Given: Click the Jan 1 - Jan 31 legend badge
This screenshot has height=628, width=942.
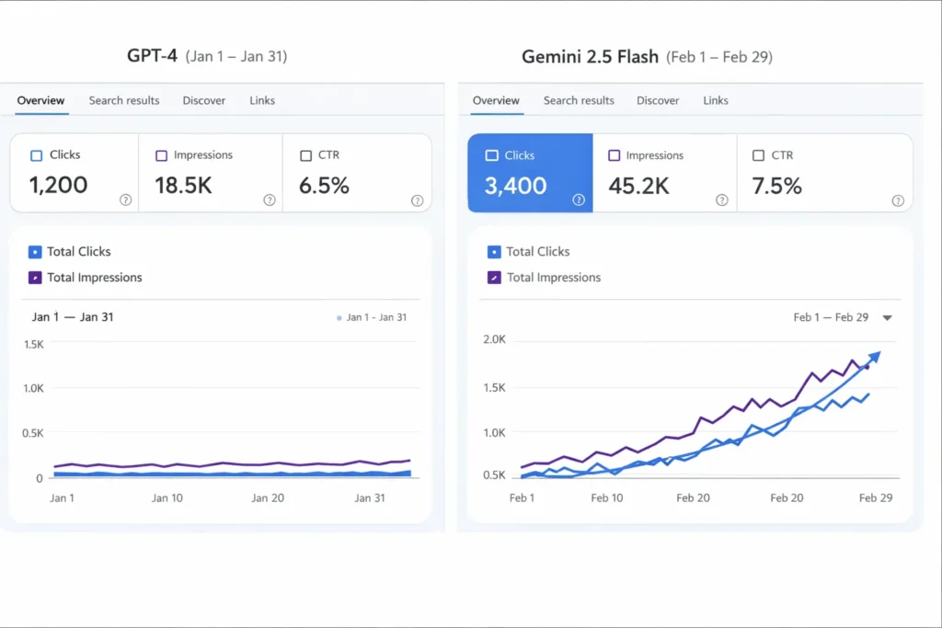Looking at the screenshot, I should pos(372,316).
